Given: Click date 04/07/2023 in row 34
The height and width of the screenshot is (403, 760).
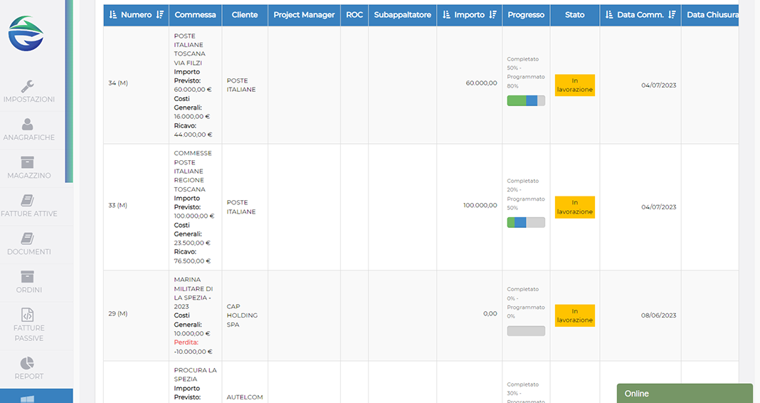Looking at the screenshot, I should pos(659,85).
